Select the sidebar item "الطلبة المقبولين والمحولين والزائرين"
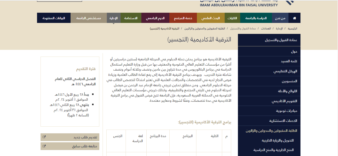This screenshot has height=156, width=338. point(269,131)
